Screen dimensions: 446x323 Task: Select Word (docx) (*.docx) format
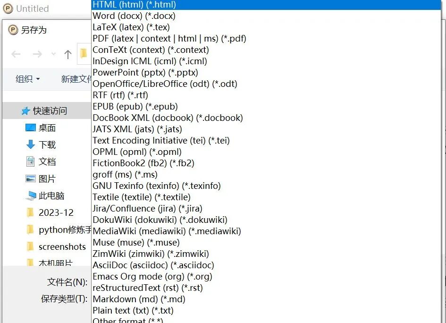click(266, 16)
